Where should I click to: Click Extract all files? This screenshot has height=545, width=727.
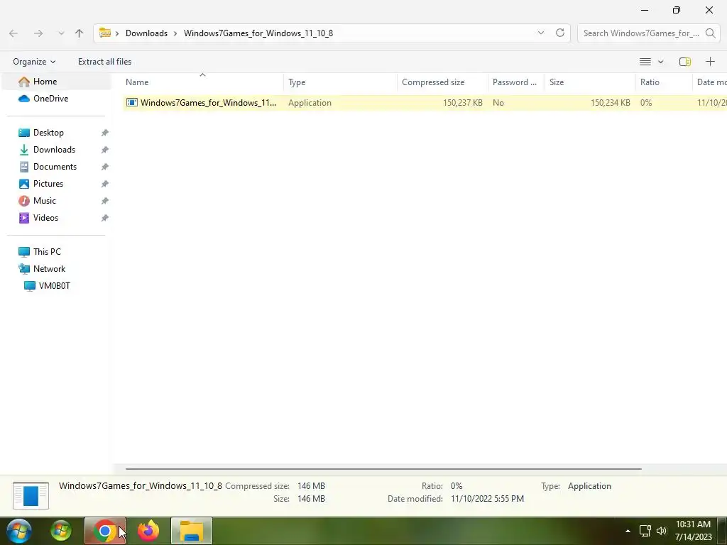coord(104,62)
